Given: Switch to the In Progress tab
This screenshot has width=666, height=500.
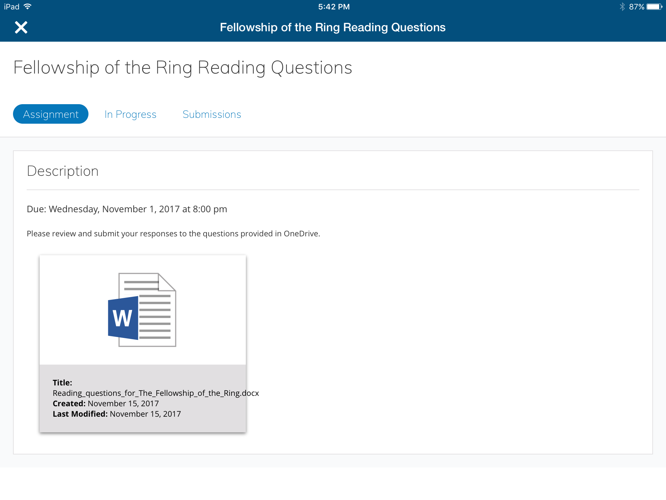Looking at the screenshot, I should coord(130,114).
